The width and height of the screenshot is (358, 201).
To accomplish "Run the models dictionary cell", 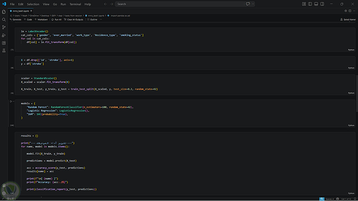I will pyautogui.click(x=11, y=102).
